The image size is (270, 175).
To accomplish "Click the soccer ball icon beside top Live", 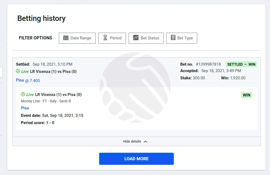I will click(18, 71).
